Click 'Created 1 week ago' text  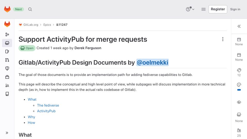[52, 48]
